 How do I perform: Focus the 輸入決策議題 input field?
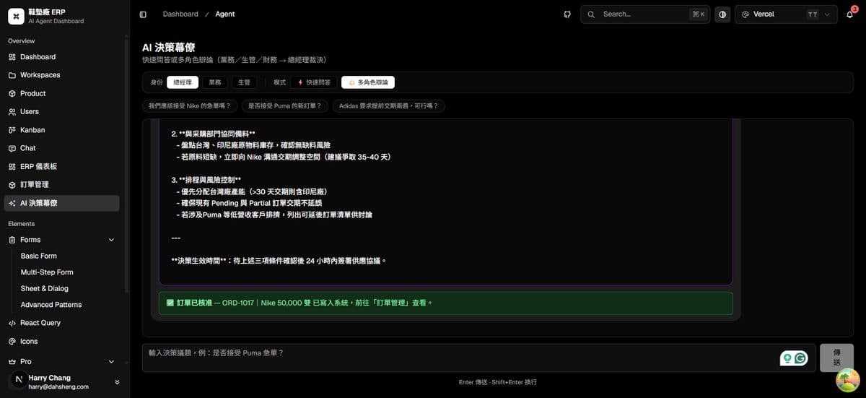[x=478, y=358]
